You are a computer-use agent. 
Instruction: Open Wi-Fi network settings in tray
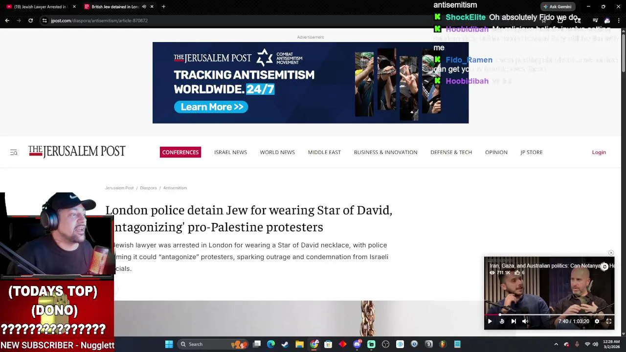click(587, 344)
